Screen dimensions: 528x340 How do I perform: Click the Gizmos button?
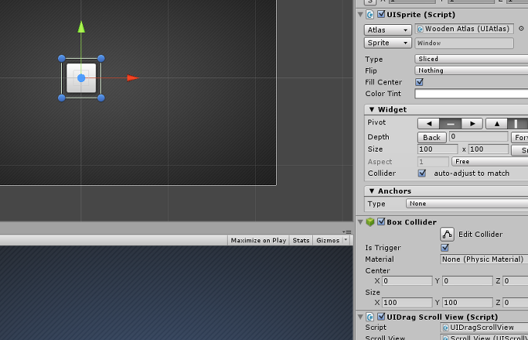pos(328,240)
